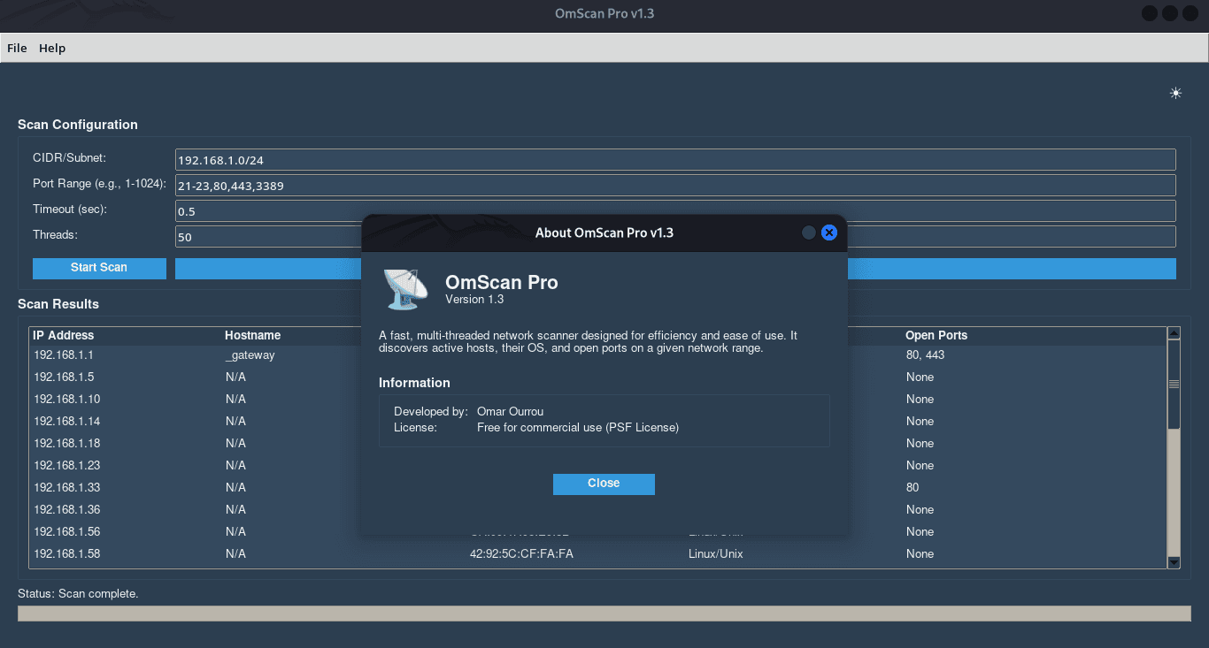
Task: Click the scan results scrollbar up arrow
Action: 1174,333
